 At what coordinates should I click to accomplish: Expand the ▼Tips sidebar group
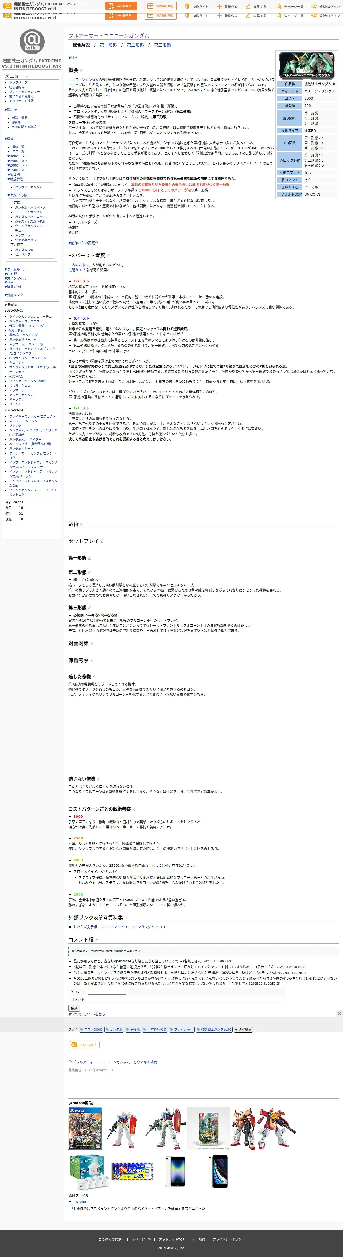pos(9,283)
